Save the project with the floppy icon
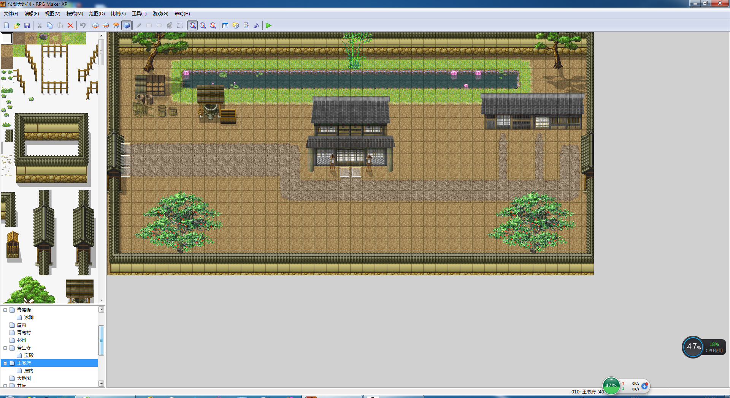Viewport: 730px width, 398px height. click(27, 25)
